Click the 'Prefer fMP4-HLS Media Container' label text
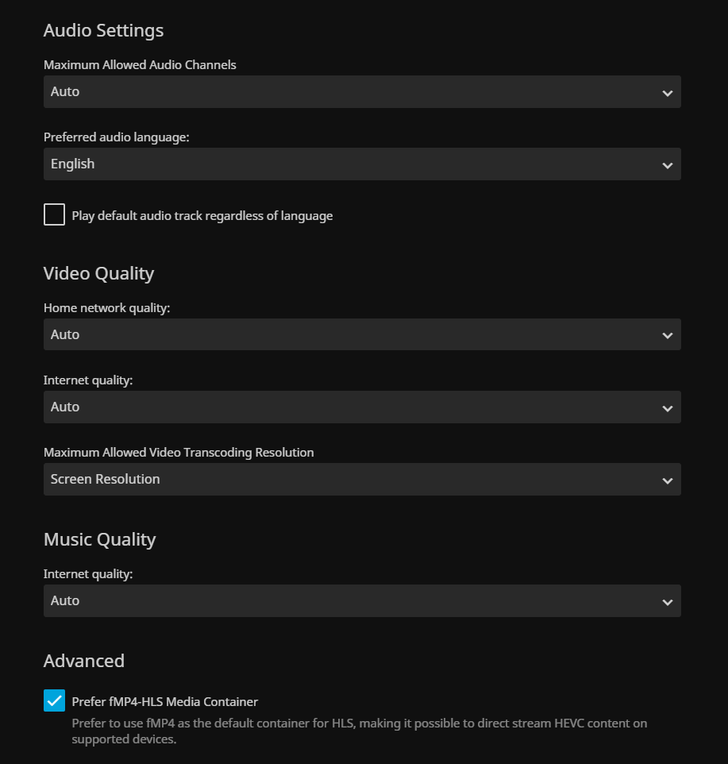This screenshot has height=764, width=728. point(164,702)
